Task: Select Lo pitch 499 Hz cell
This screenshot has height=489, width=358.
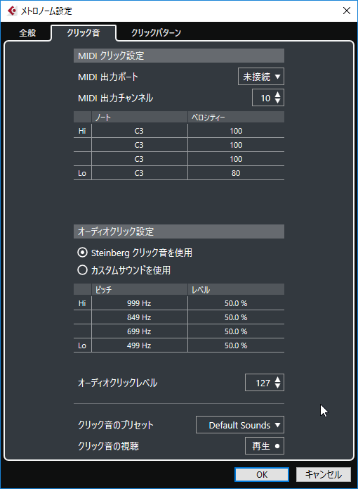Action: pyautogui.click(x=140, y=345)
